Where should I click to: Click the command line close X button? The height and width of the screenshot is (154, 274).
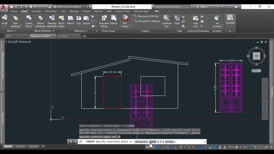[x=71, y=142]
